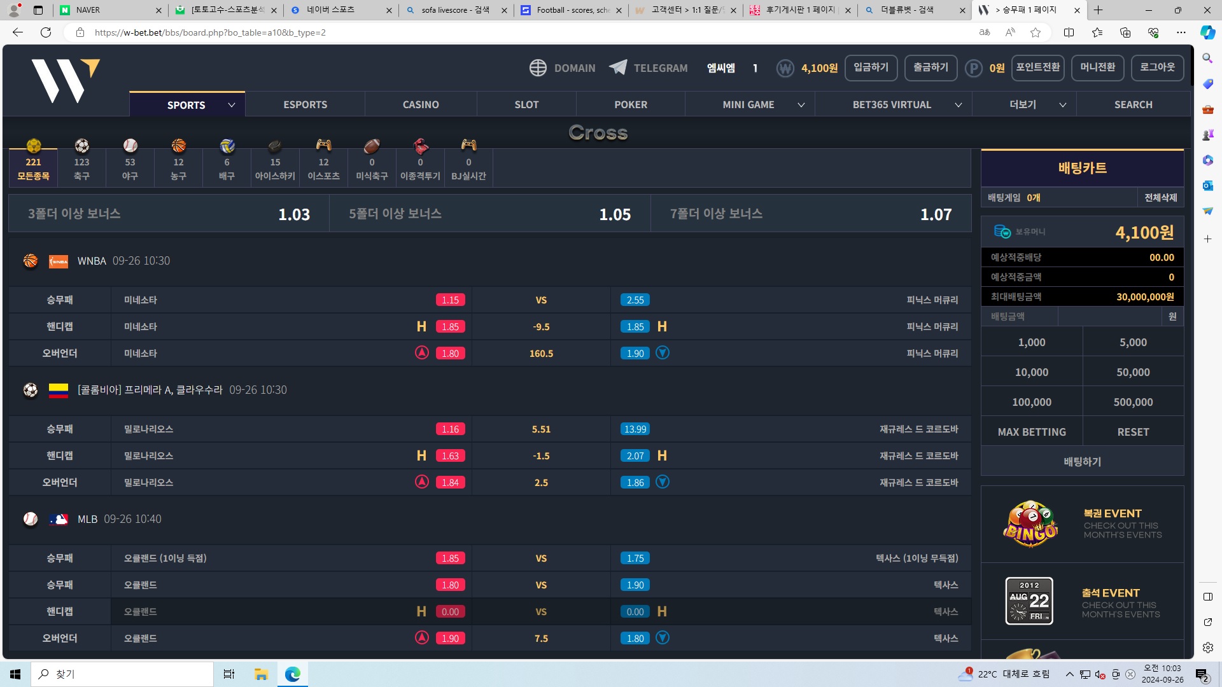Expand the SPORTS menu dropdown arrow

(x=232, y=105)
